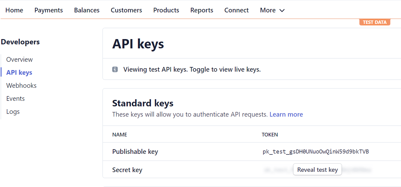Click the Standard keys heading

click(x=143, y=103)
